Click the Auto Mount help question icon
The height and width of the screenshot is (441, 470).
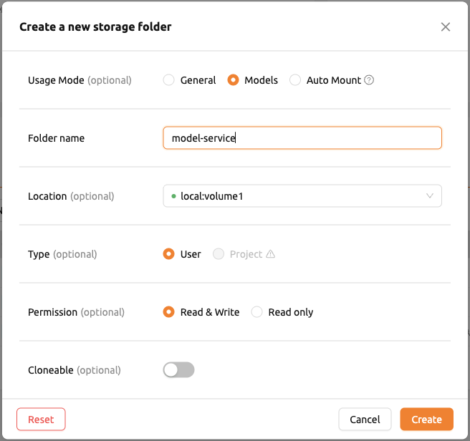369,80
